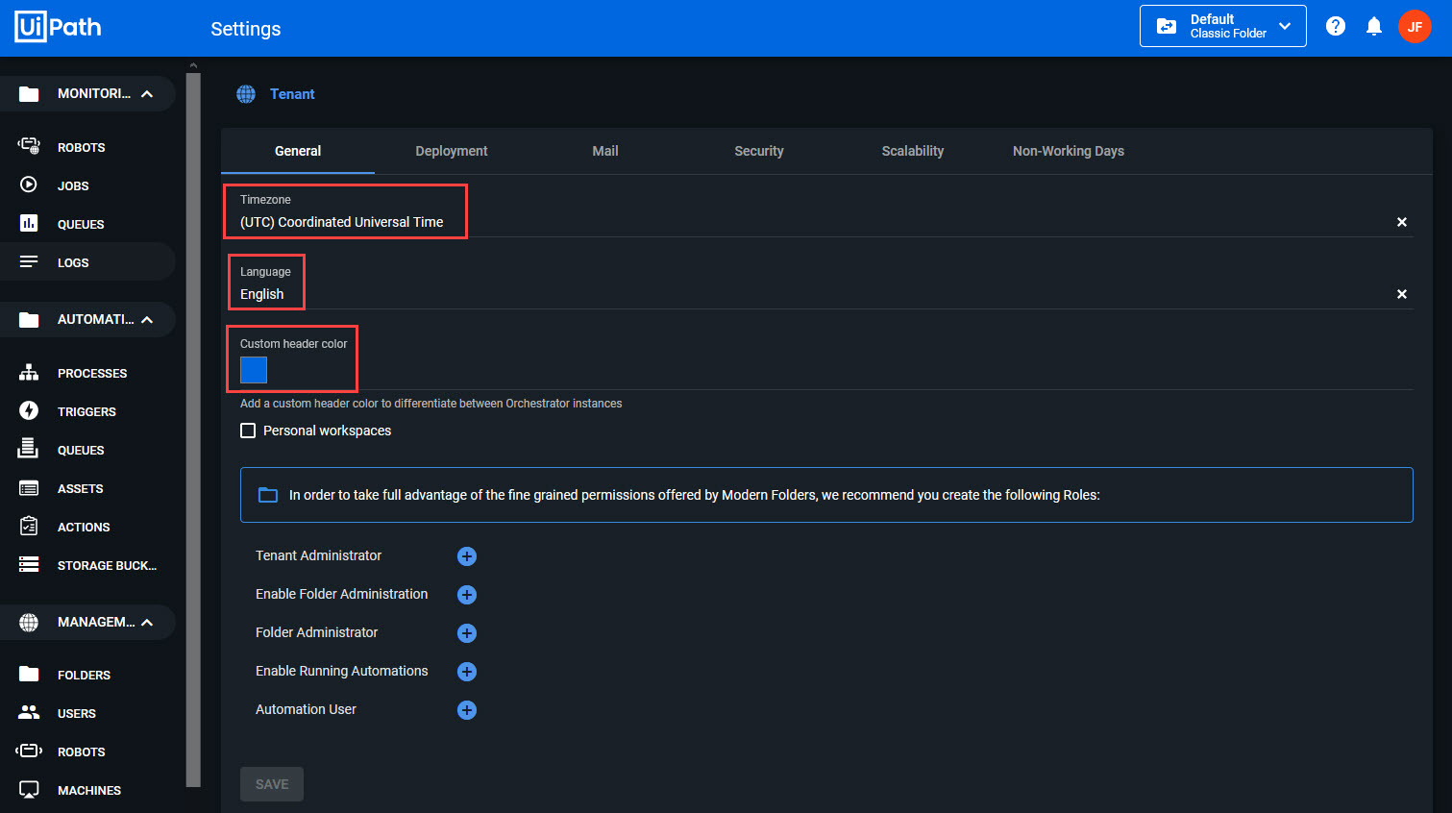The height and width of the screenshot is (813, 1452).
Task: Click the custom header color hint text
Action: (431, 404)
